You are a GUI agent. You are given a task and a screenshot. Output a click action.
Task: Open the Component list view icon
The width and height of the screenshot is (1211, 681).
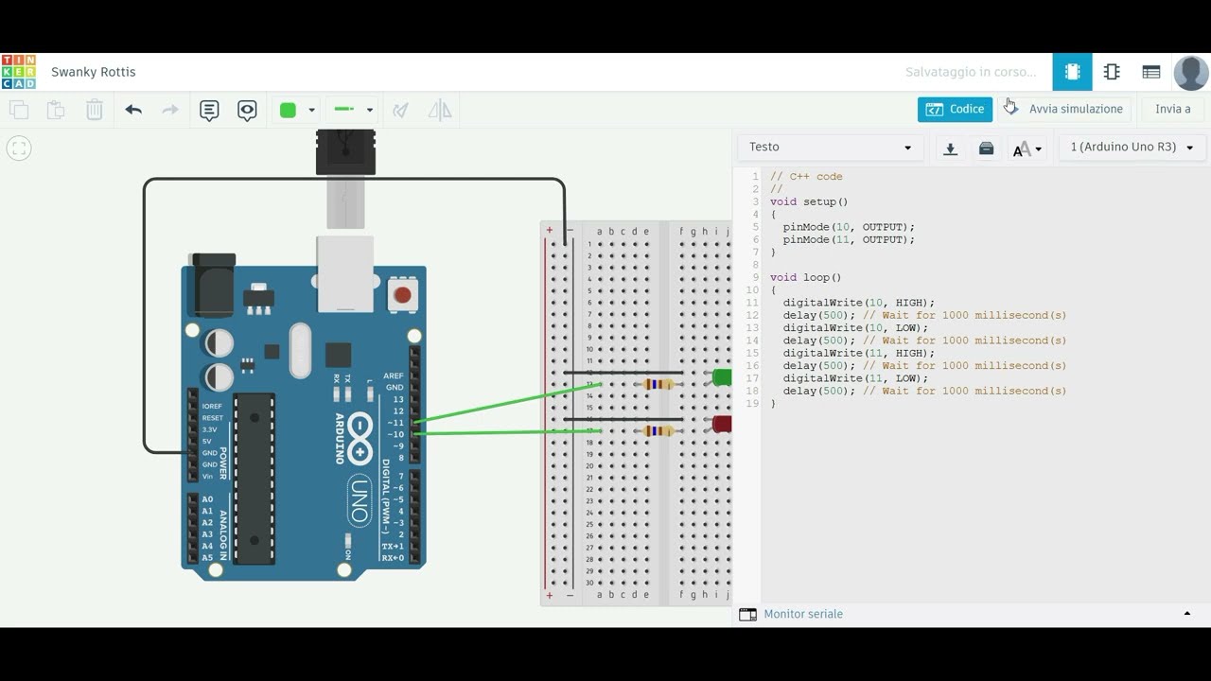[x=1151, y=72]
